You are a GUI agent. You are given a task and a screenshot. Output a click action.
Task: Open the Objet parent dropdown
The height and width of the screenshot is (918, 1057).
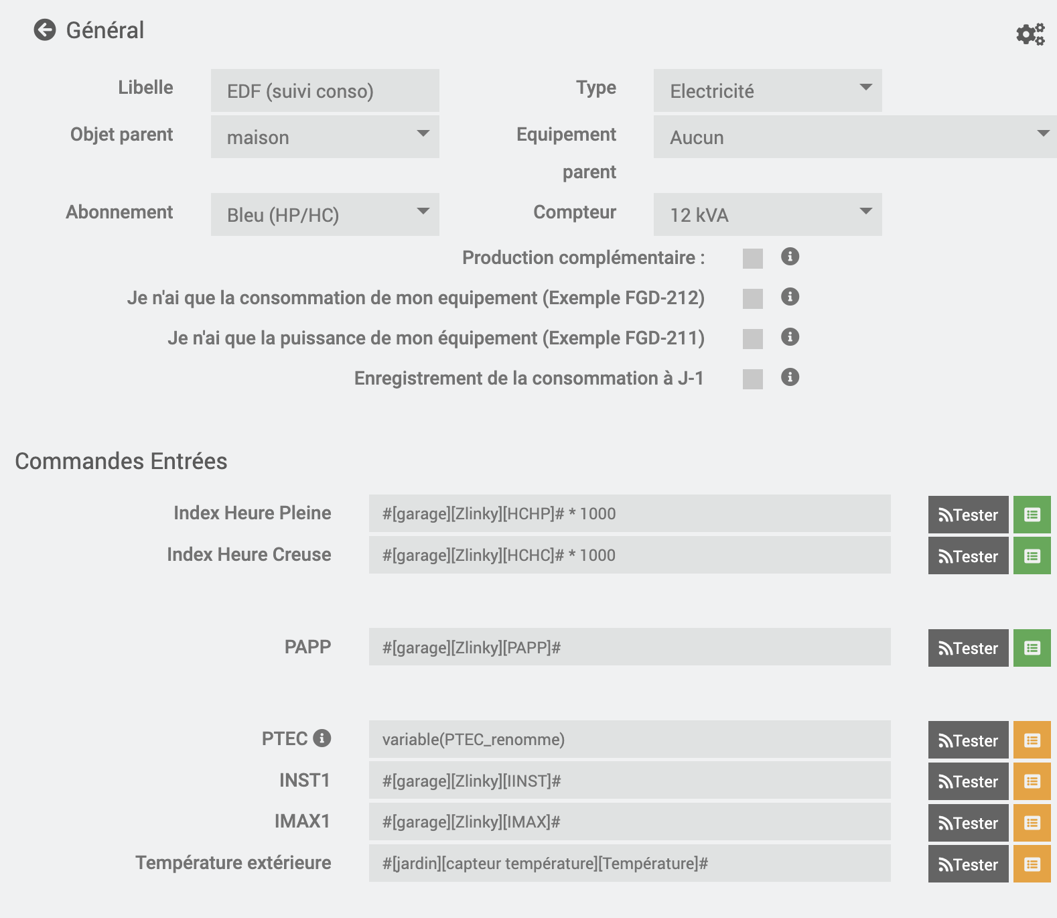coord(325,137)
